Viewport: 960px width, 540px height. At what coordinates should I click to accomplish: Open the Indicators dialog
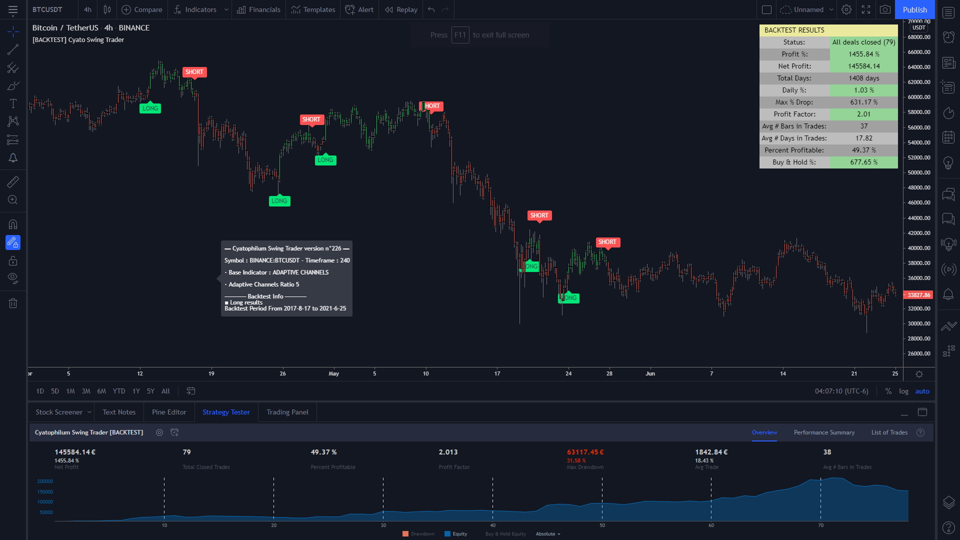coord(195,9)
